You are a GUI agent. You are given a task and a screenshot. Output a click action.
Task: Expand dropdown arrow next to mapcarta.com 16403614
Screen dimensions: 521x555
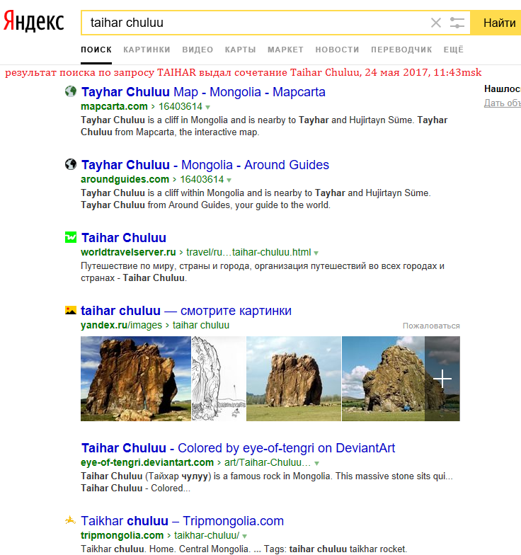pyautogui.click(x=208, y=108)
